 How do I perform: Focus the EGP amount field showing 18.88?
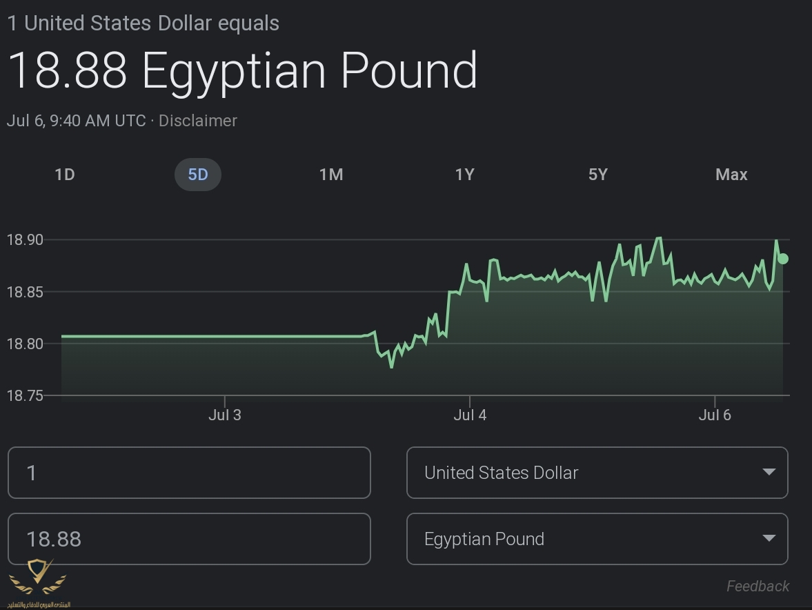click(x=189, y=539)
